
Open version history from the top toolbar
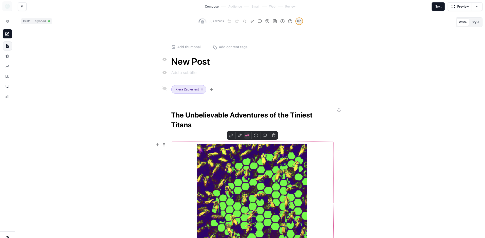pyautogui.click(x=267, y=21)
